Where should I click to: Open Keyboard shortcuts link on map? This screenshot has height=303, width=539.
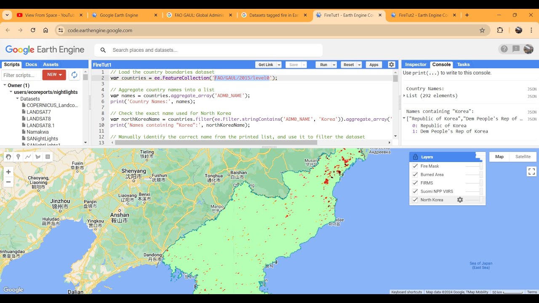(x=406, y=292)
